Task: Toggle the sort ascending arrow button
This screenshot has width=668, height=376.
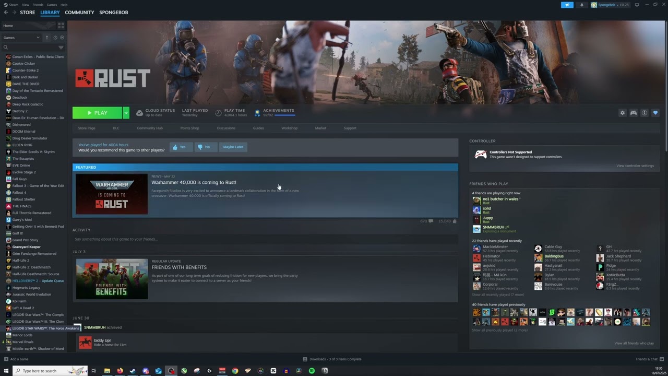Action: (47, 38)
